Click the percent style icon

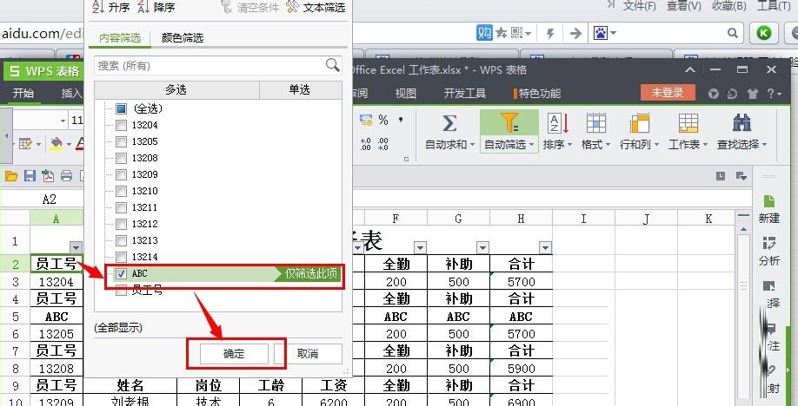(x=383, y=121)
